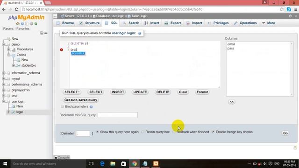Collapse the demo database node

[x=4, y=44]
